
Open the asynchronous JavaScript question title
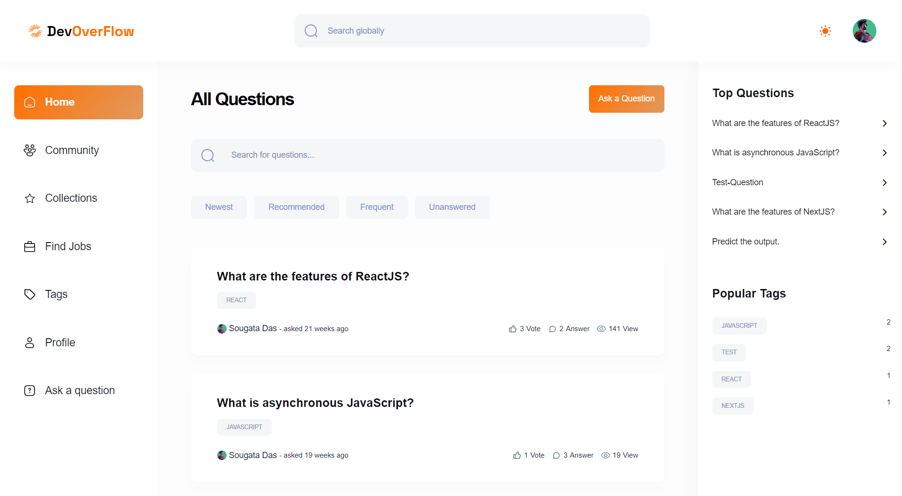(x=315, y=403)
